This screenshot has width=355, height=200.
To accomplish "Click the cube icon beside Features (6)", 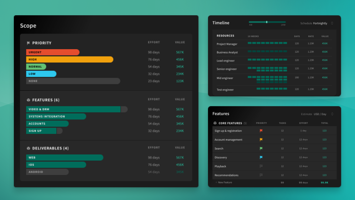I will (28, 100).
